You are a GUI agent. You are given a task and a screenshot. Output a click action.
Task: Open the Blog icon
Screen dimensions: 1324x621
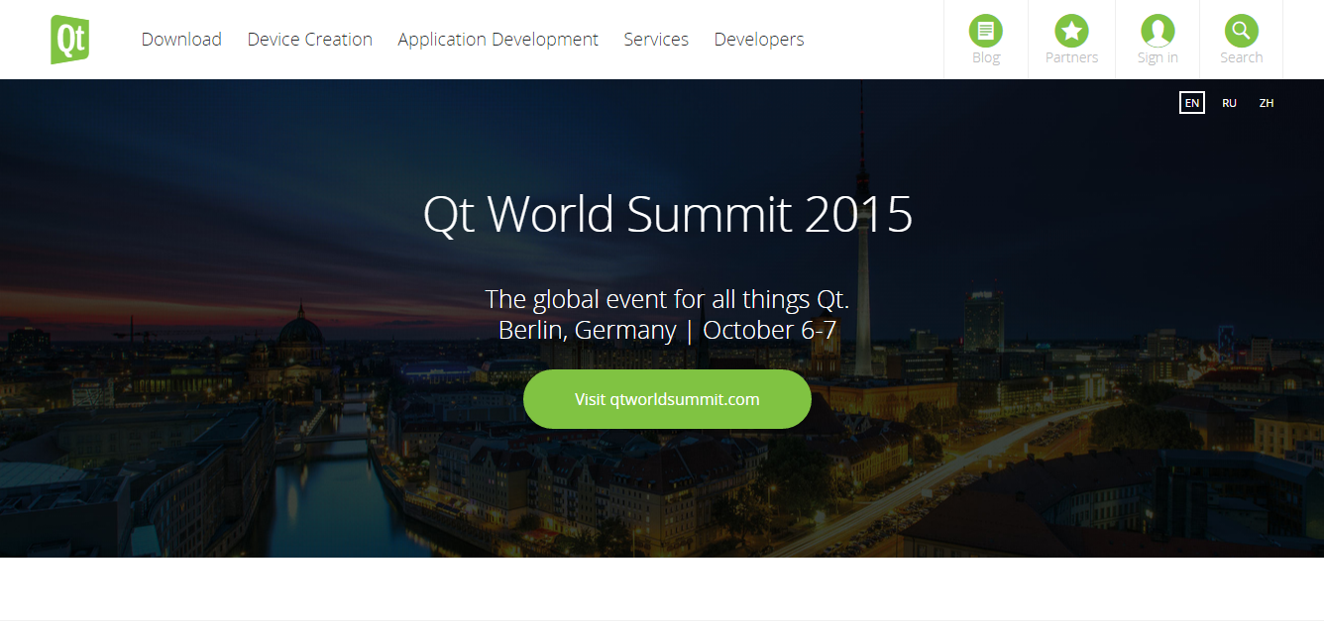pos(985,31)
